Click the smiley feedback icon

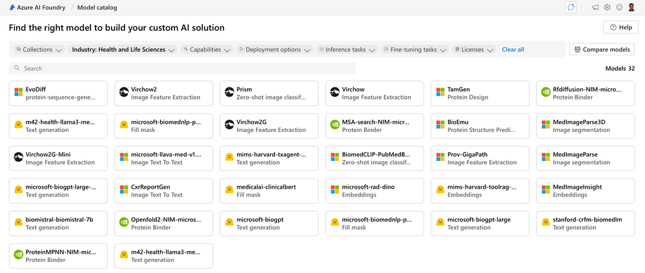click(620, 7)
